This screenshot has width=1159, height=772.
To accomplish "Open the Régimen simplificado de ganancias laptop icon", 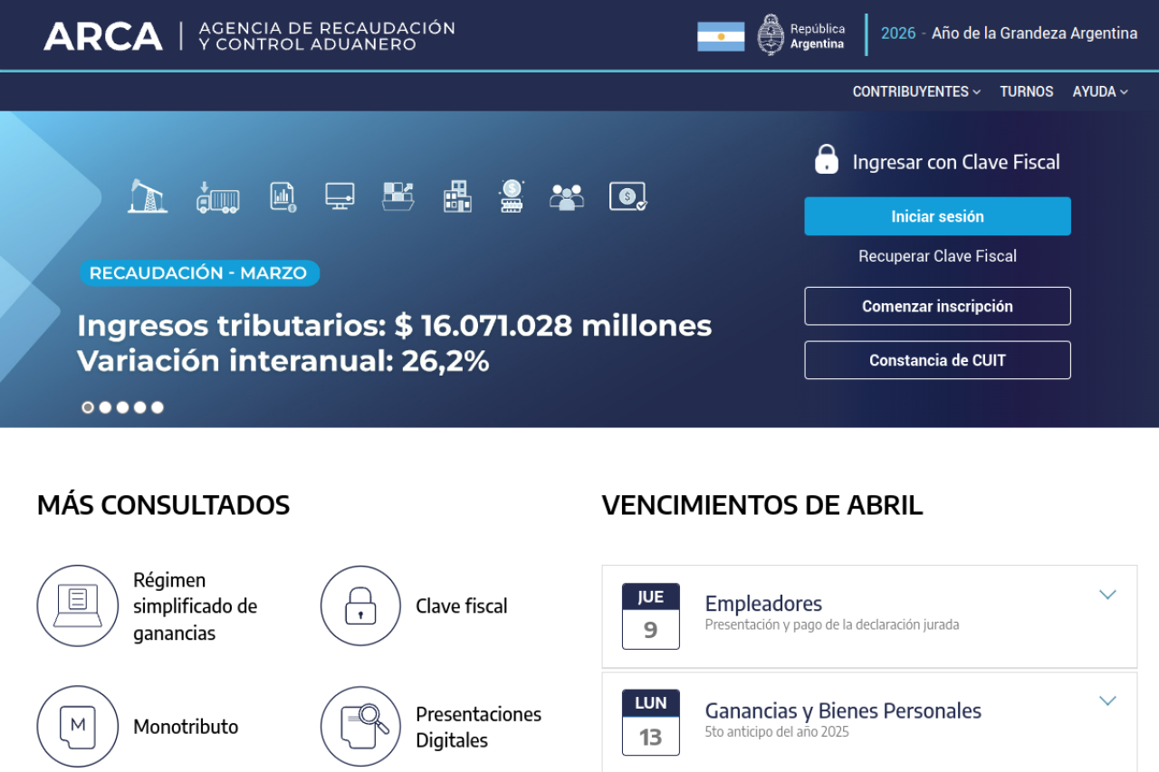I will click(x=78, y=605).
